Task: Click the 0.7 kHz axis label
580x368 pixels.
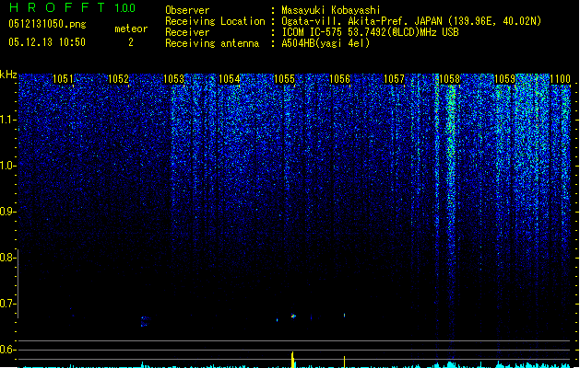Action: 7,304
